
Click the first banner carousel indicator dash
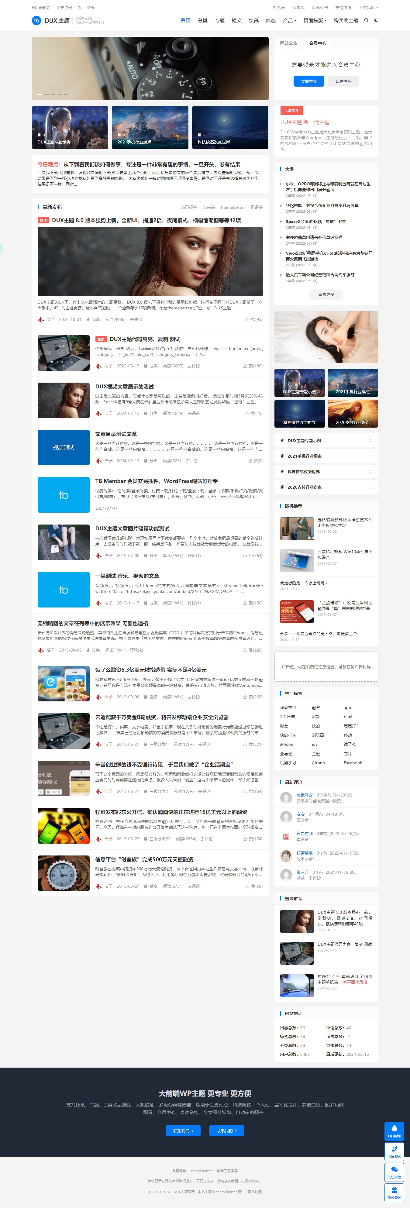[40, 95]
